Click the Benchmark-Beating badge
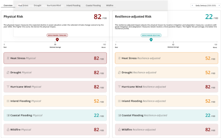Viewport: 221px width, 138px height. (x=151, y=35)
